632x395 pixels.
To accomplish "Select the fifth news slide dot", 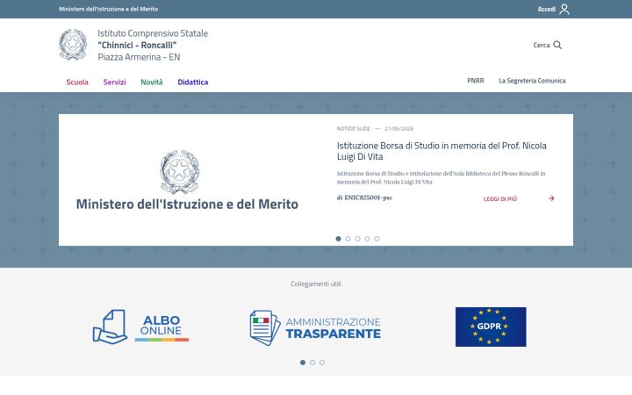I will click(x=377, y=239).
